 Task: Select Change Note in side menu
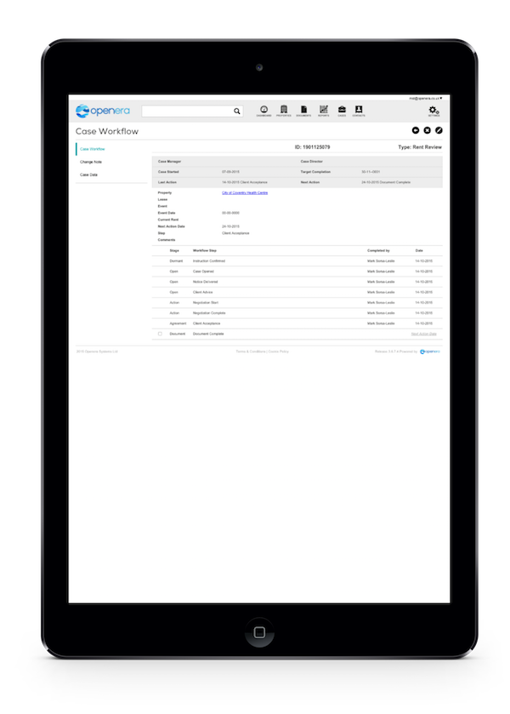point(91,162)
